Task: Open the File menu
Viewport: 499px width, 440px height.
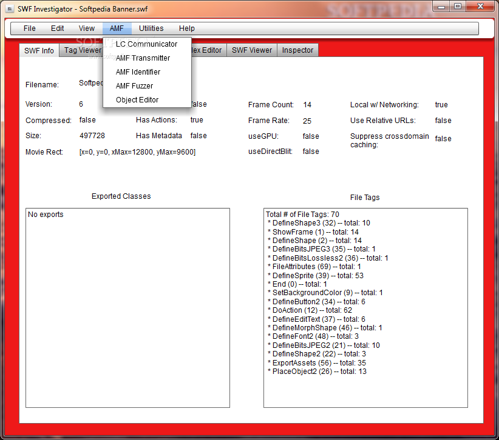Action: (x=30, y=28)
